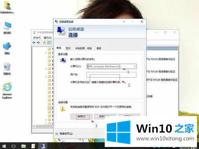Launch Internet Explorer from the desktop
Viewport: 199px width, 149px height.
coord(7,90)
